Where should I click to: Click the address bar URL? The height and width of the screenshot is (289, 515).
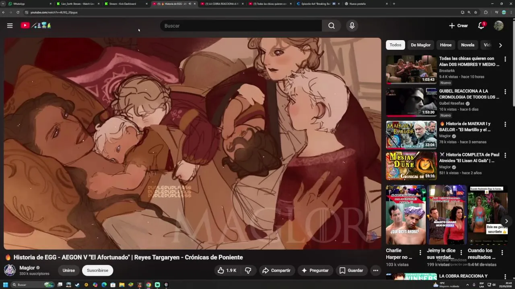click(54, 12)
